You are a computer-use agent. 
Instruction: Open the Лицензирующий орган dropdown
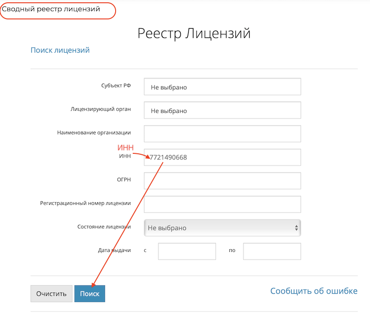(222, 110)
